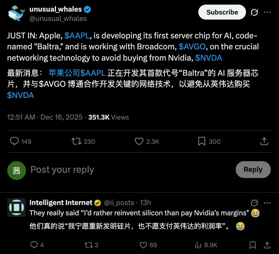This screenshot has width=279, height=254.
Task: Bookmark the unusual_whales post
Action: pyautogui.click(x=202, y=141)
